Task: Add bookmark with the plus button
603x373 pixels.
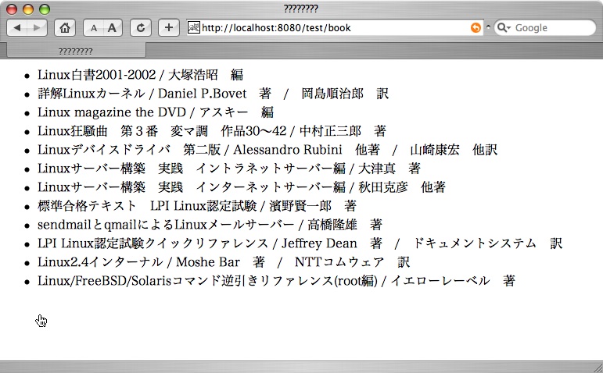Action: [168, 27]
